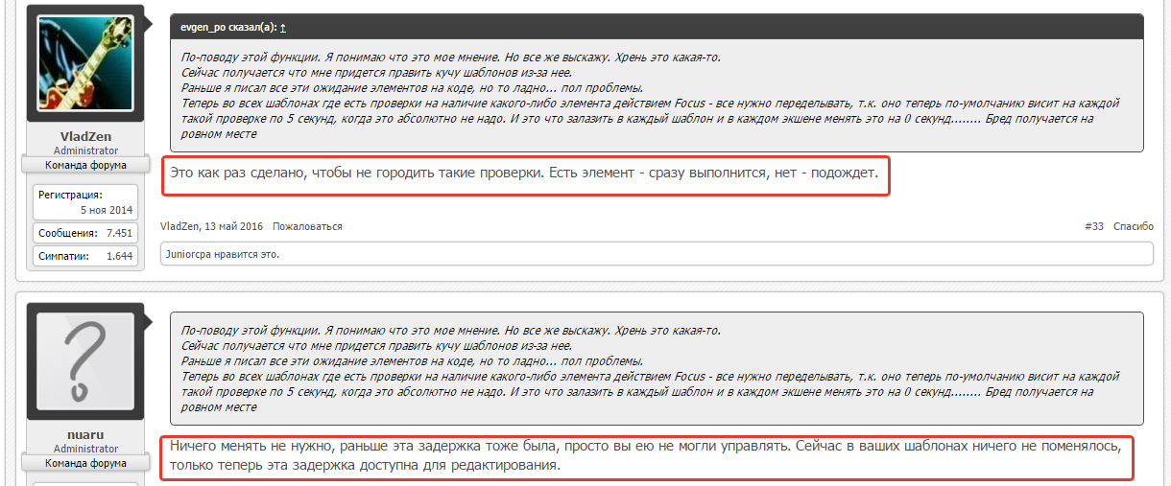Click 'Administrator' title under nuaru
Viewport: 1171px width, 486px height.
pos(86,450)
